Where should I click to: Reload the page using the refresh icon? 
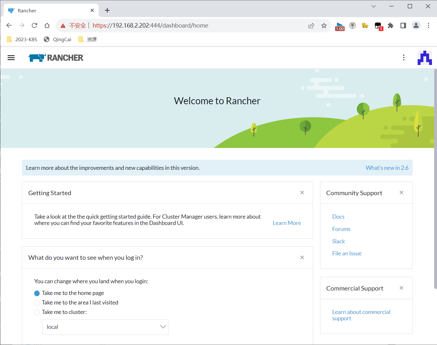coord(35,26)
